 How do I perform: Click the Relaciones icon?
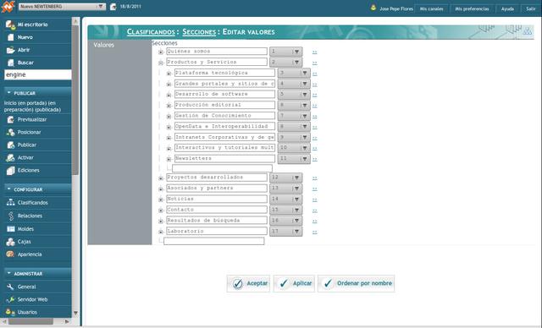pyautogui.click(x=11, y=216)
